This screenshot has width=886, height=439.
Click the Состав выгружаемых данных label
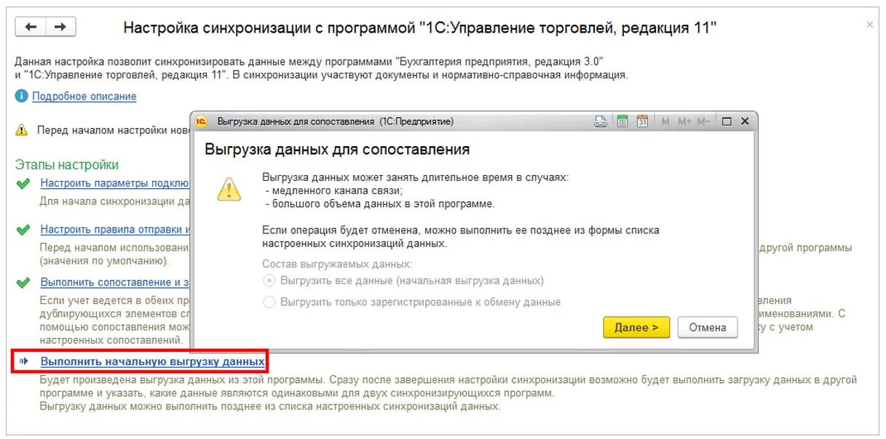(337, 264)
